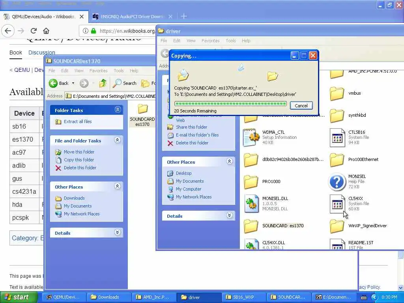This screenshot has width=404, height=303.
Task: Open Edit menu in SOUNDCARDes1370 window
Action: click(x=64, y=70)
